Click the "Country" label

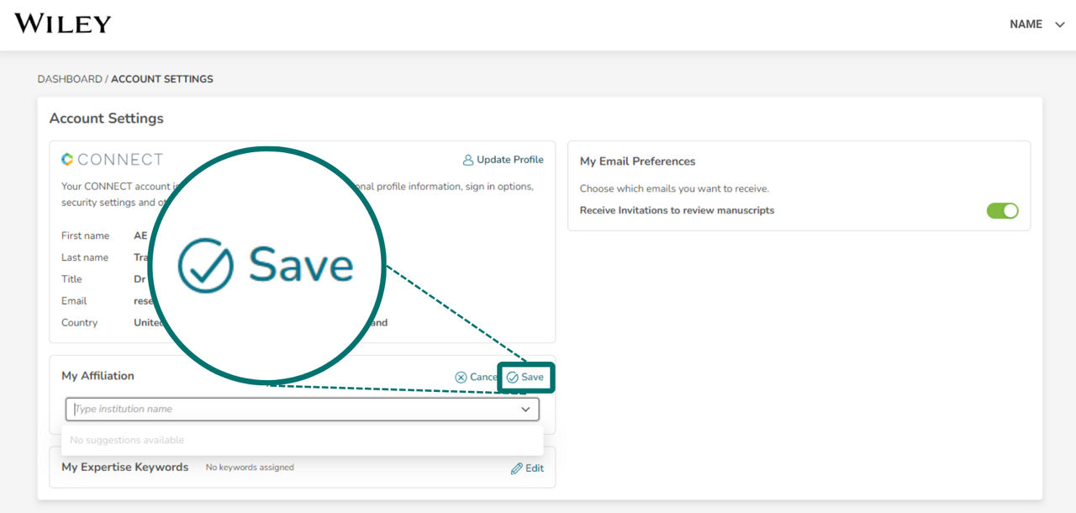pyautogui.click(x=79, y=323)
